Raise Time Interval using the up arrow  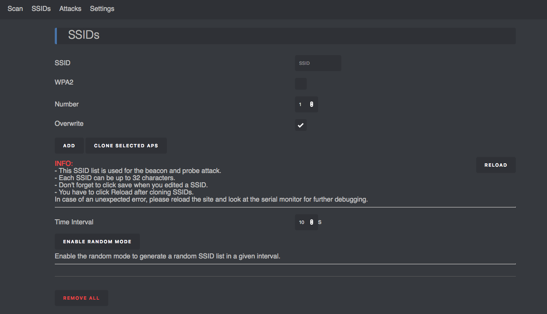point(311,221)
